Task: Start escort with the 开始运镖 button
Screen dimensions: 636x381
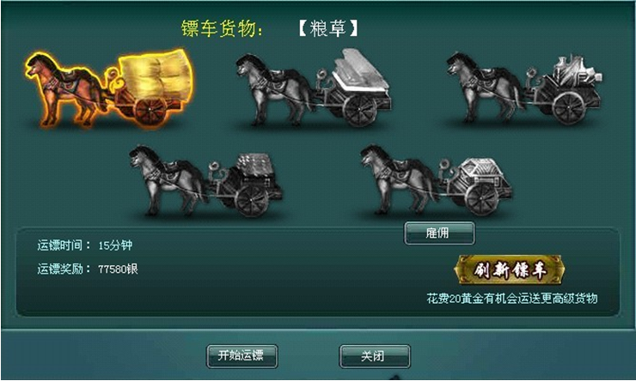Action: (242, 356)
